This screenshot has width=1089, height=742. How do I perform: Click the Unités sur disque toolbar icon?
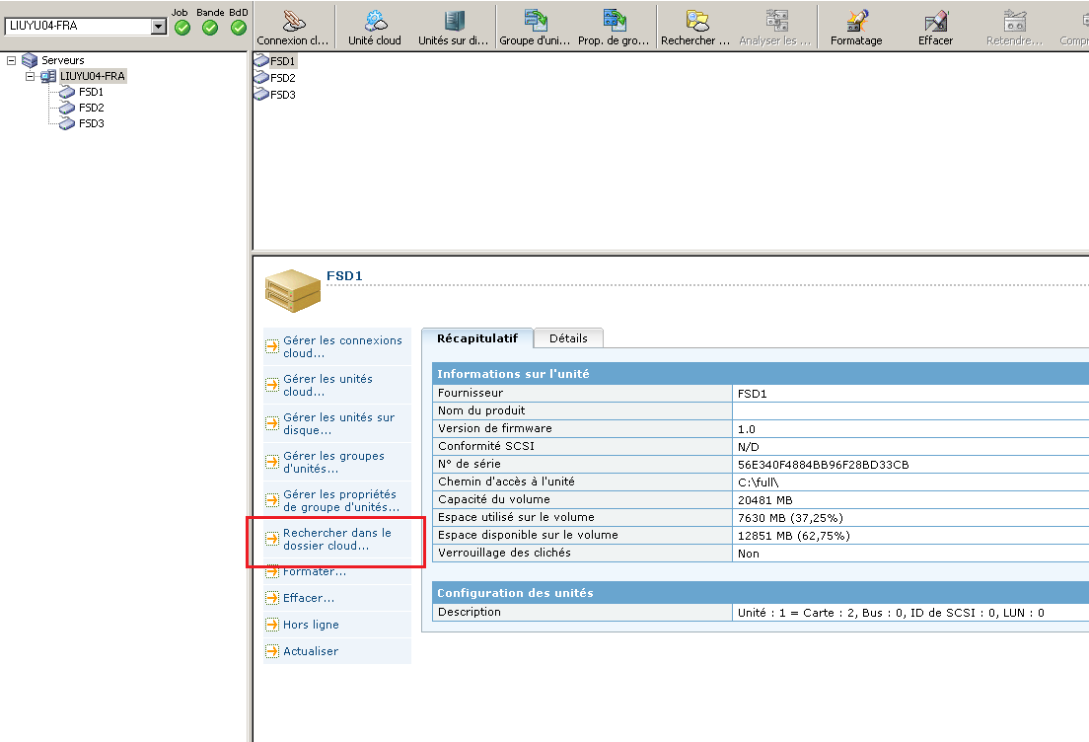tap(454, 27)
